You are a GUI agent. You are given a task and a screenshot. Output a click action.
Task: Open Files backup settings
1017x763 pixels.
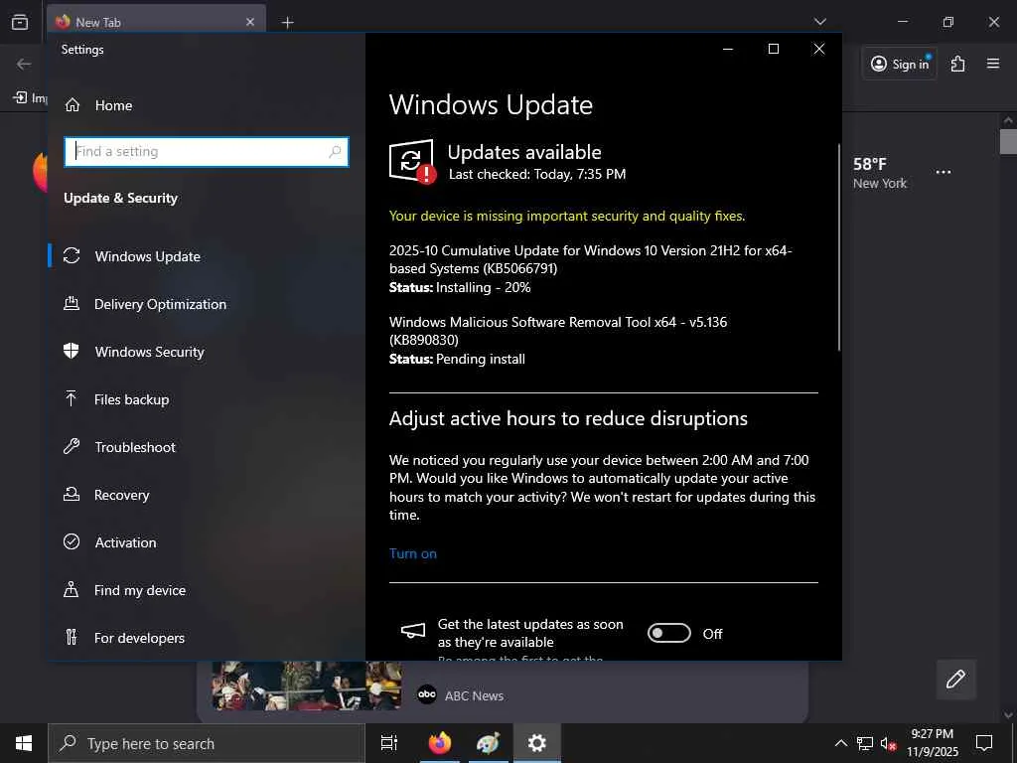pyautogui.click(x=132, y=399)
